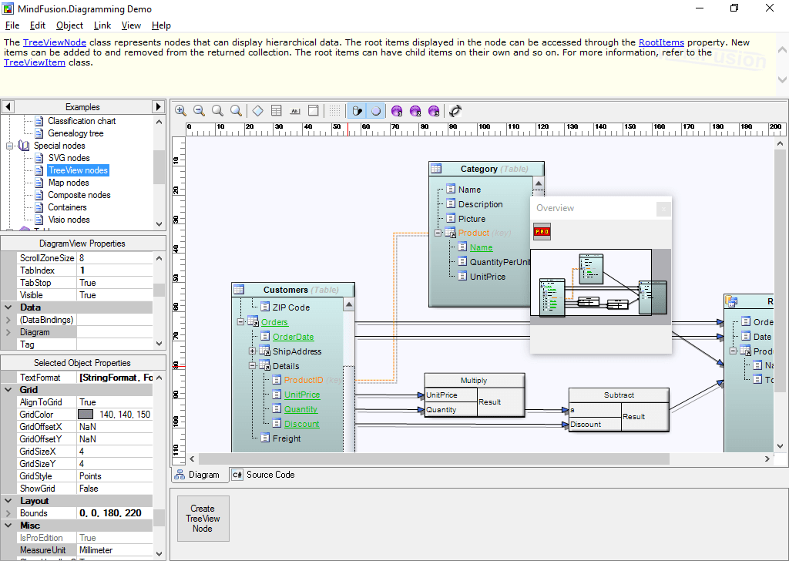This screenshot has width=789, height=561.
Task: Select the purple sphere icon numbered 1
Action: pyautogui.click(x=396, y=110)
